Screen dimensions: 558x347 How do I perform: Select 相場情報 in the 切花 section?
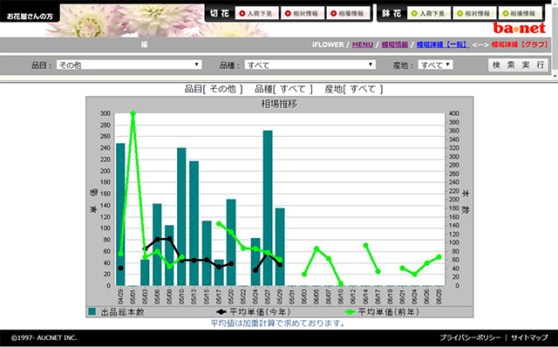click(x=348, y=14)
